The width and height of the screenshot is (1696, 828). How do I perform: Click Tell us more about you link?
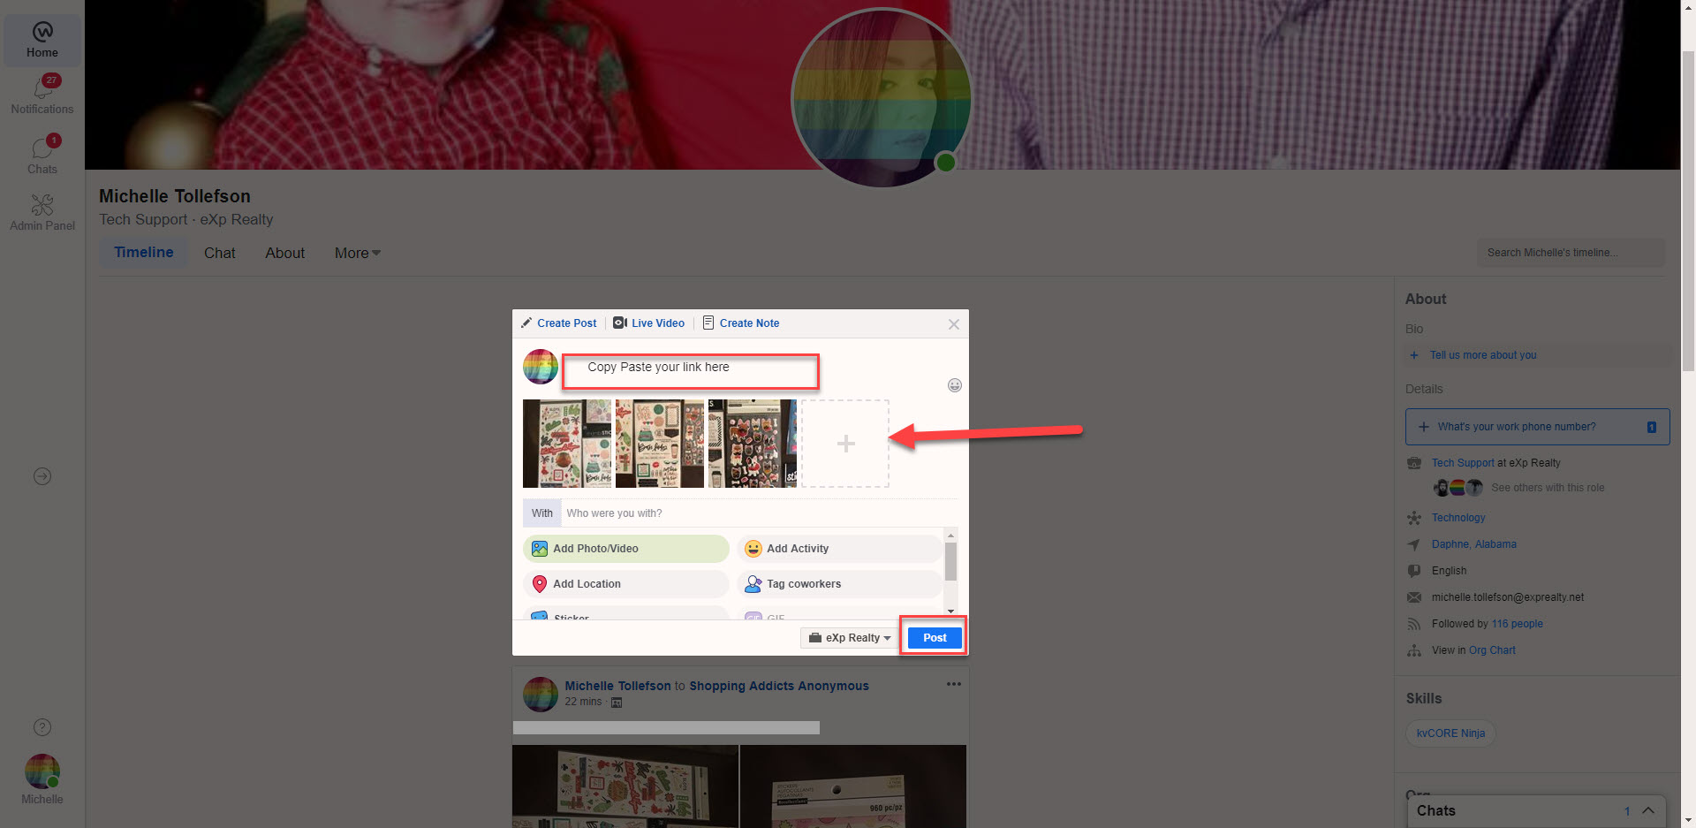click(x=1483, y=355)
